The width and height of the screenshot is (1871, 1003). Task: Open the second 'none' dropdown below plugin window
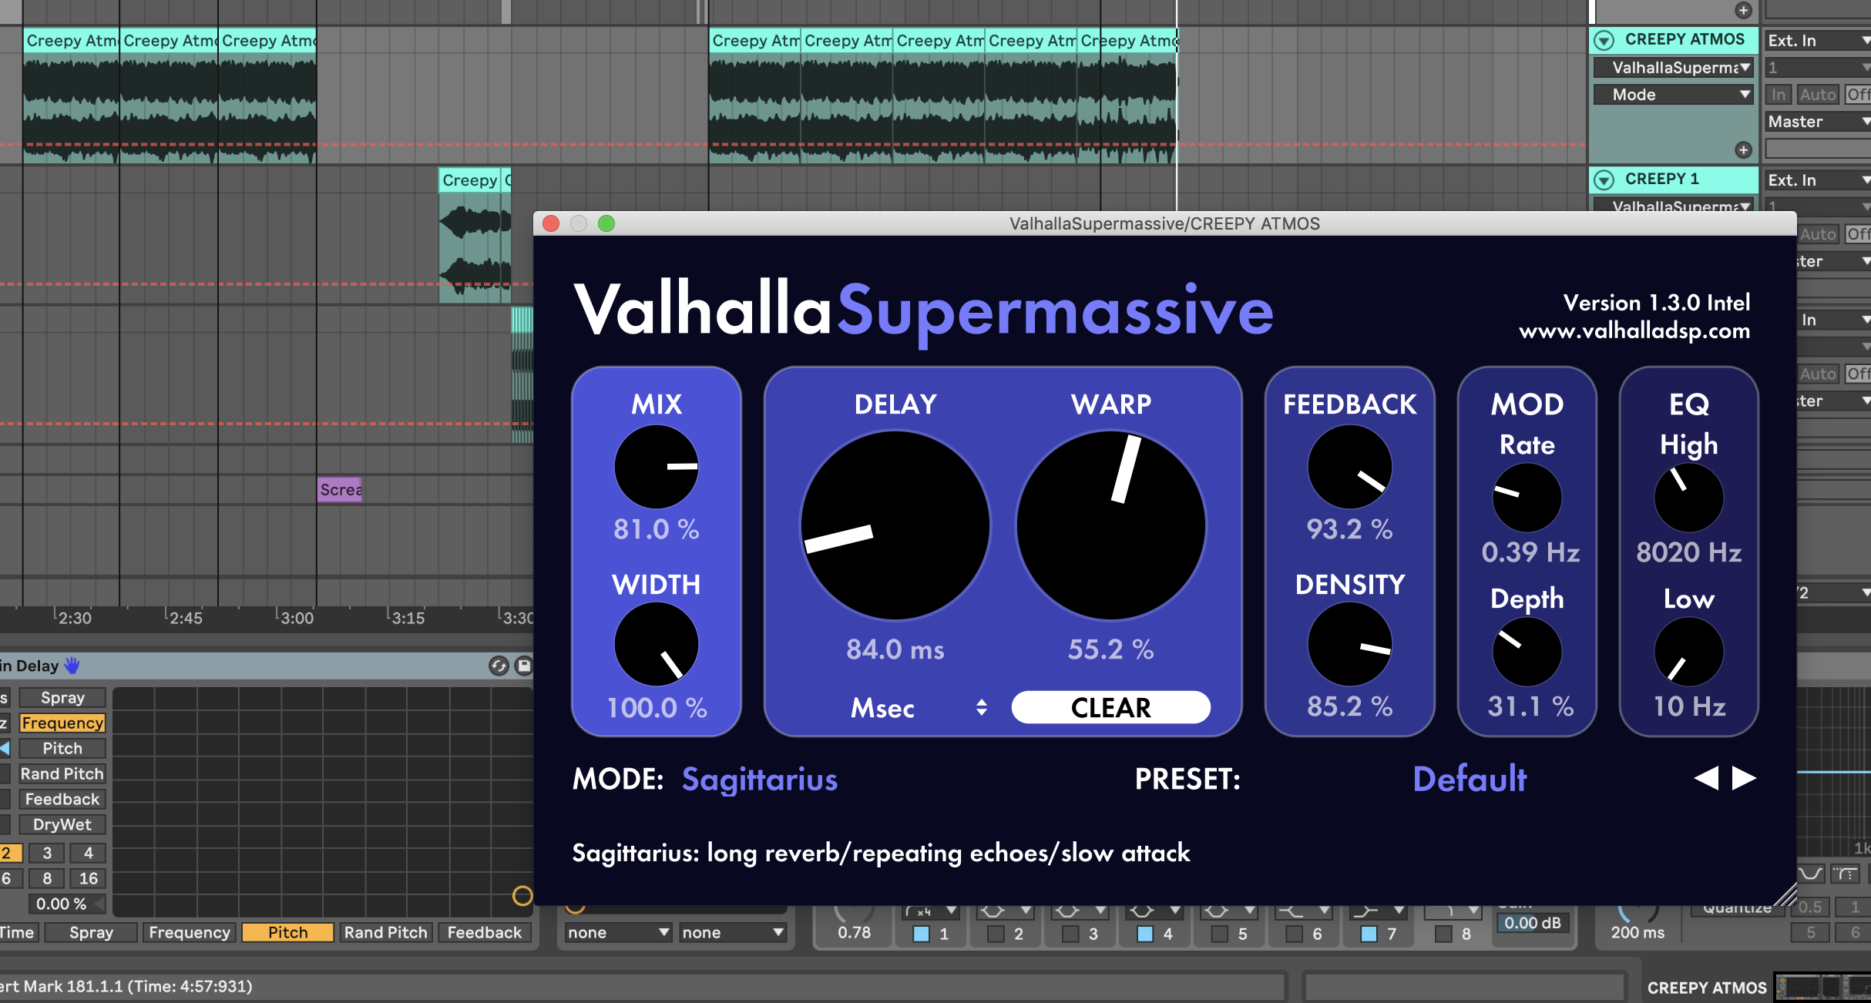733,932
